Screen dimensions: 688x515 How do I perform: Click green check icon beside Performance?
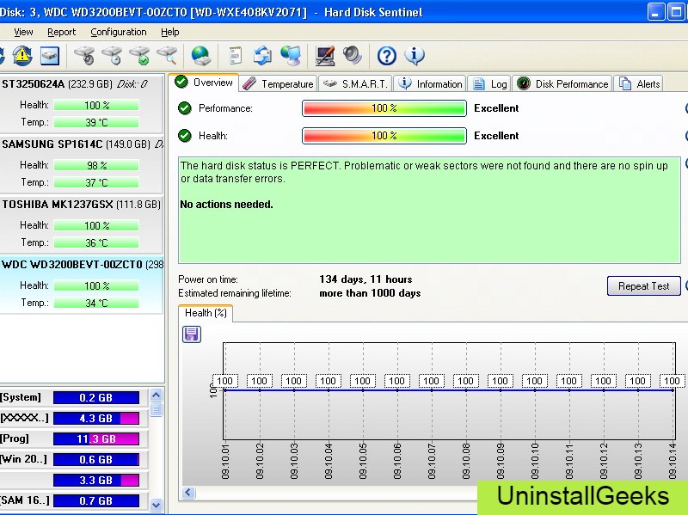185,108
